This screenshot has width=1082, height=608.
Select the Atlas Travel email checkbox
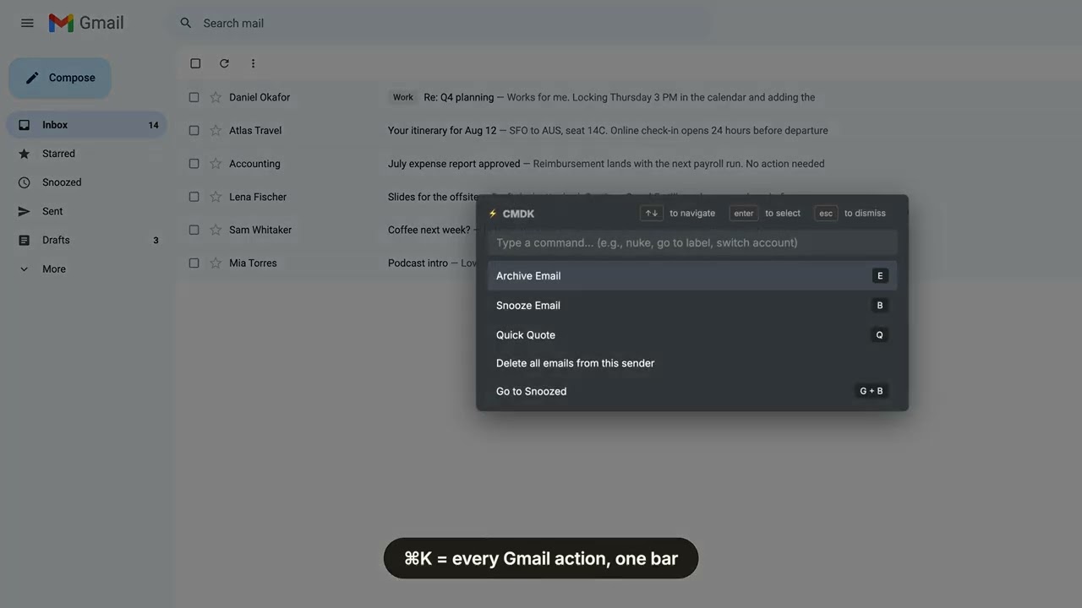click(x=194, y=130)
